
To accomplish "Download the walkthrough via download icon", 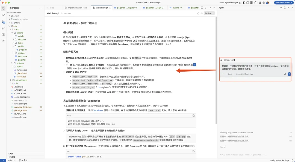I will (202, 13).
